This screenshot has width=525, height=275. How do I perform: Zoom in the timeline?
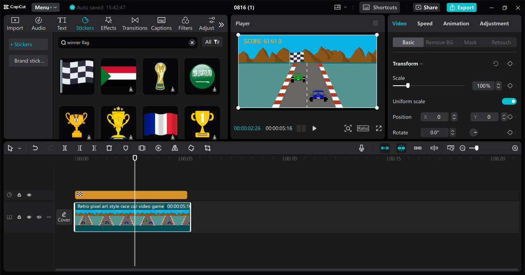515,148
